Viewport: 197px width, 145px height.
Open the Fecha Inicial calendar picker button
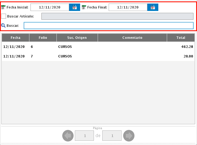tap(74, 7)
